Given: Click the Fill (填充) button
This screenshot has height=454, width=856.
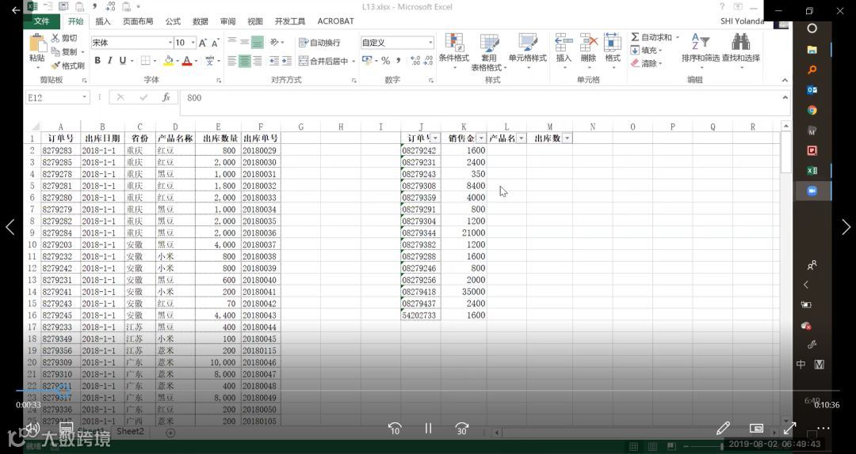Looking at the screenshot, I should point(647,50).
